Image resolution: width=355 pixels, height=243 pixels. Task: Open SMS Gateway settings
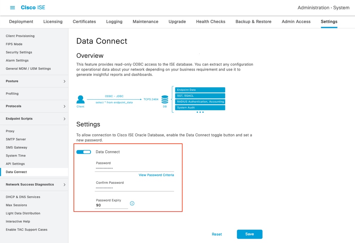(x=17, y=147)
